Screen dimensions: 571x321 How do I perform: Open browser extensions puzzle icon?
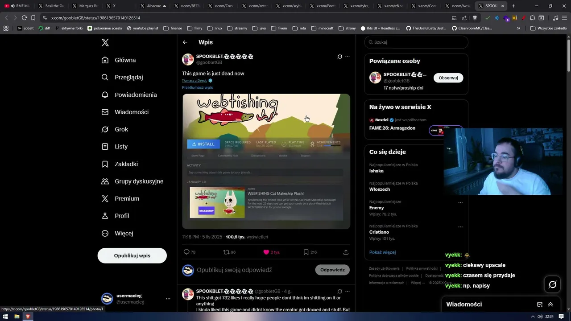532,18
